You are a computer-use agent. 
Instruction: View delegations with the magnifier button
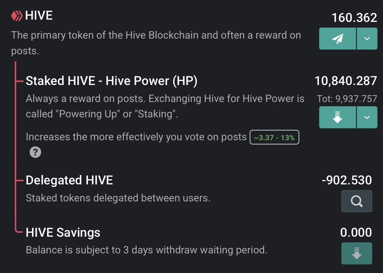click(x=356, y=201)
